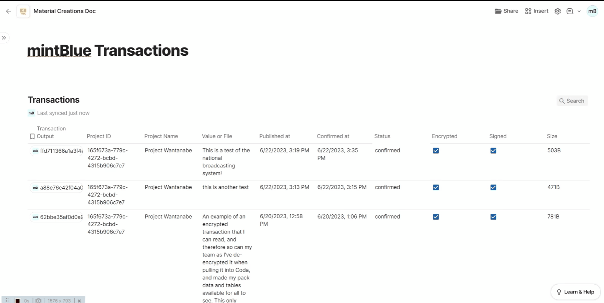Take a snapshot with the camera icon
The image size is (604, 303).
coord(38,301)
